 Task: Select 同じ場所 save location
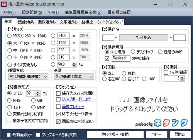(107, 52)
